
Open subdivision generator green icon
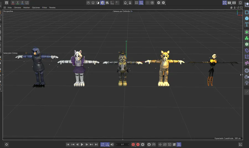[247, 32]
